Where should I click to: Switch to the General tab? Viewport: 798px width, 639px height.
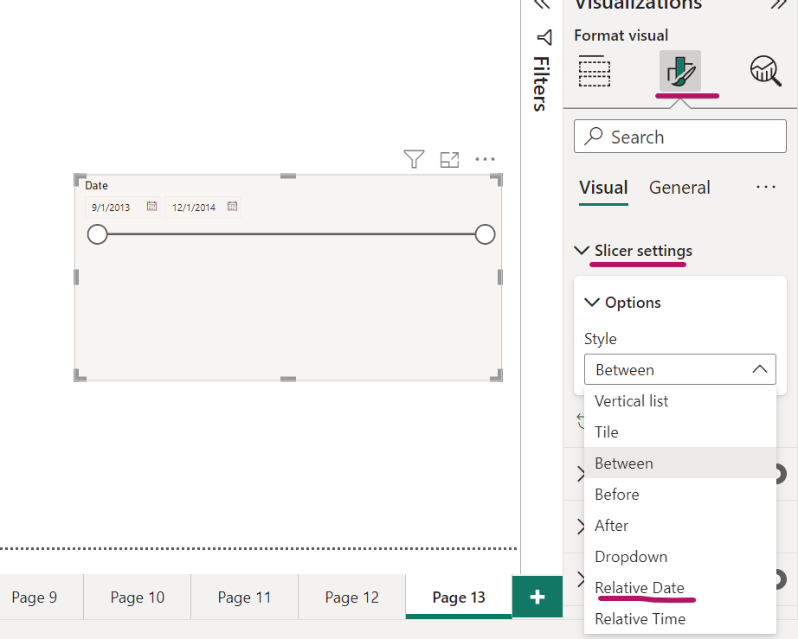click(679, 188)
